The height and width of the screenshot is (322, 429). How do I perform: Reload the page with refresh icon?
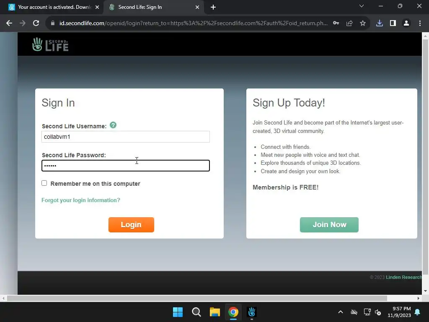pyautogui.click(x=36, y=23)
